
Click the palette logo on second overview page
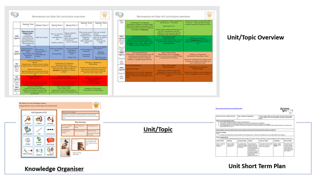[119, 15]
